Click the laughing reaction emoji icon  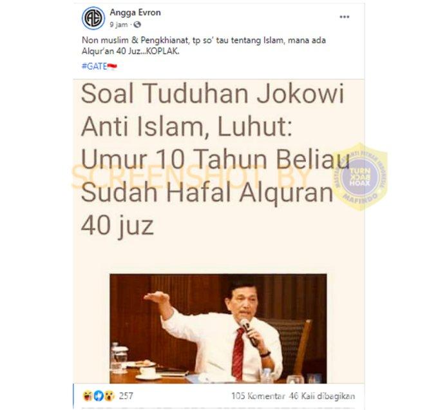point(88,396)
